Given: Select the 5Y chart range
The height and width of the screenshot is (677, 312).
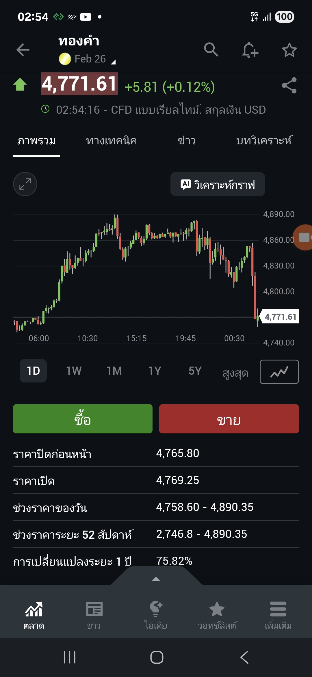Looking at the screenshot, I should click(195, 371).
